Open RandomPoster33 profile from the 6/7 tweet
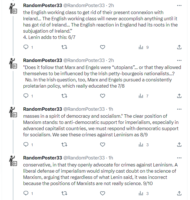This screenshot has width=190, height=200. point(43,5)
